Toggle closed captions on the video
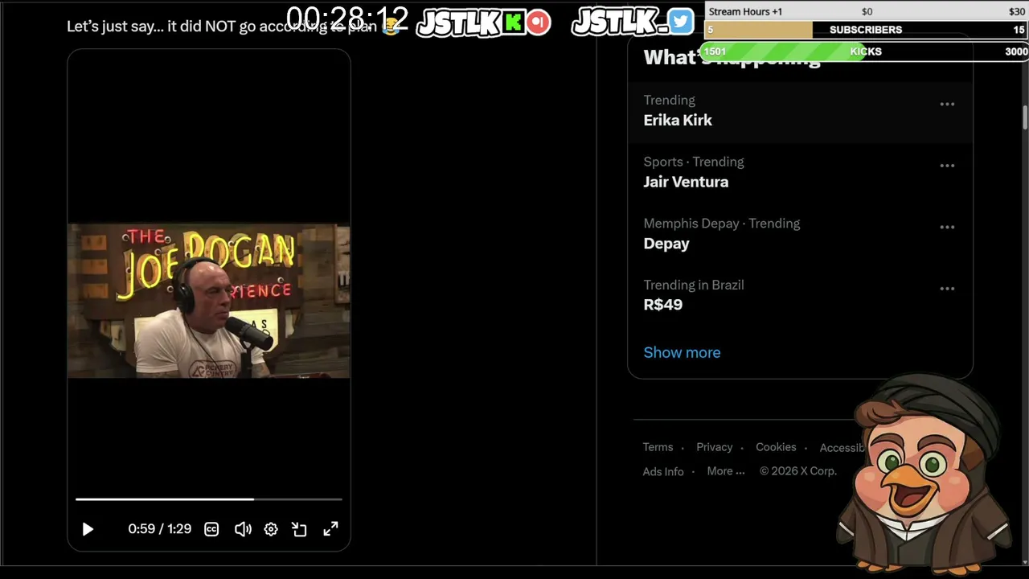Image resolution: width=1029 pixels, height=579 pixels. (211, 529)
